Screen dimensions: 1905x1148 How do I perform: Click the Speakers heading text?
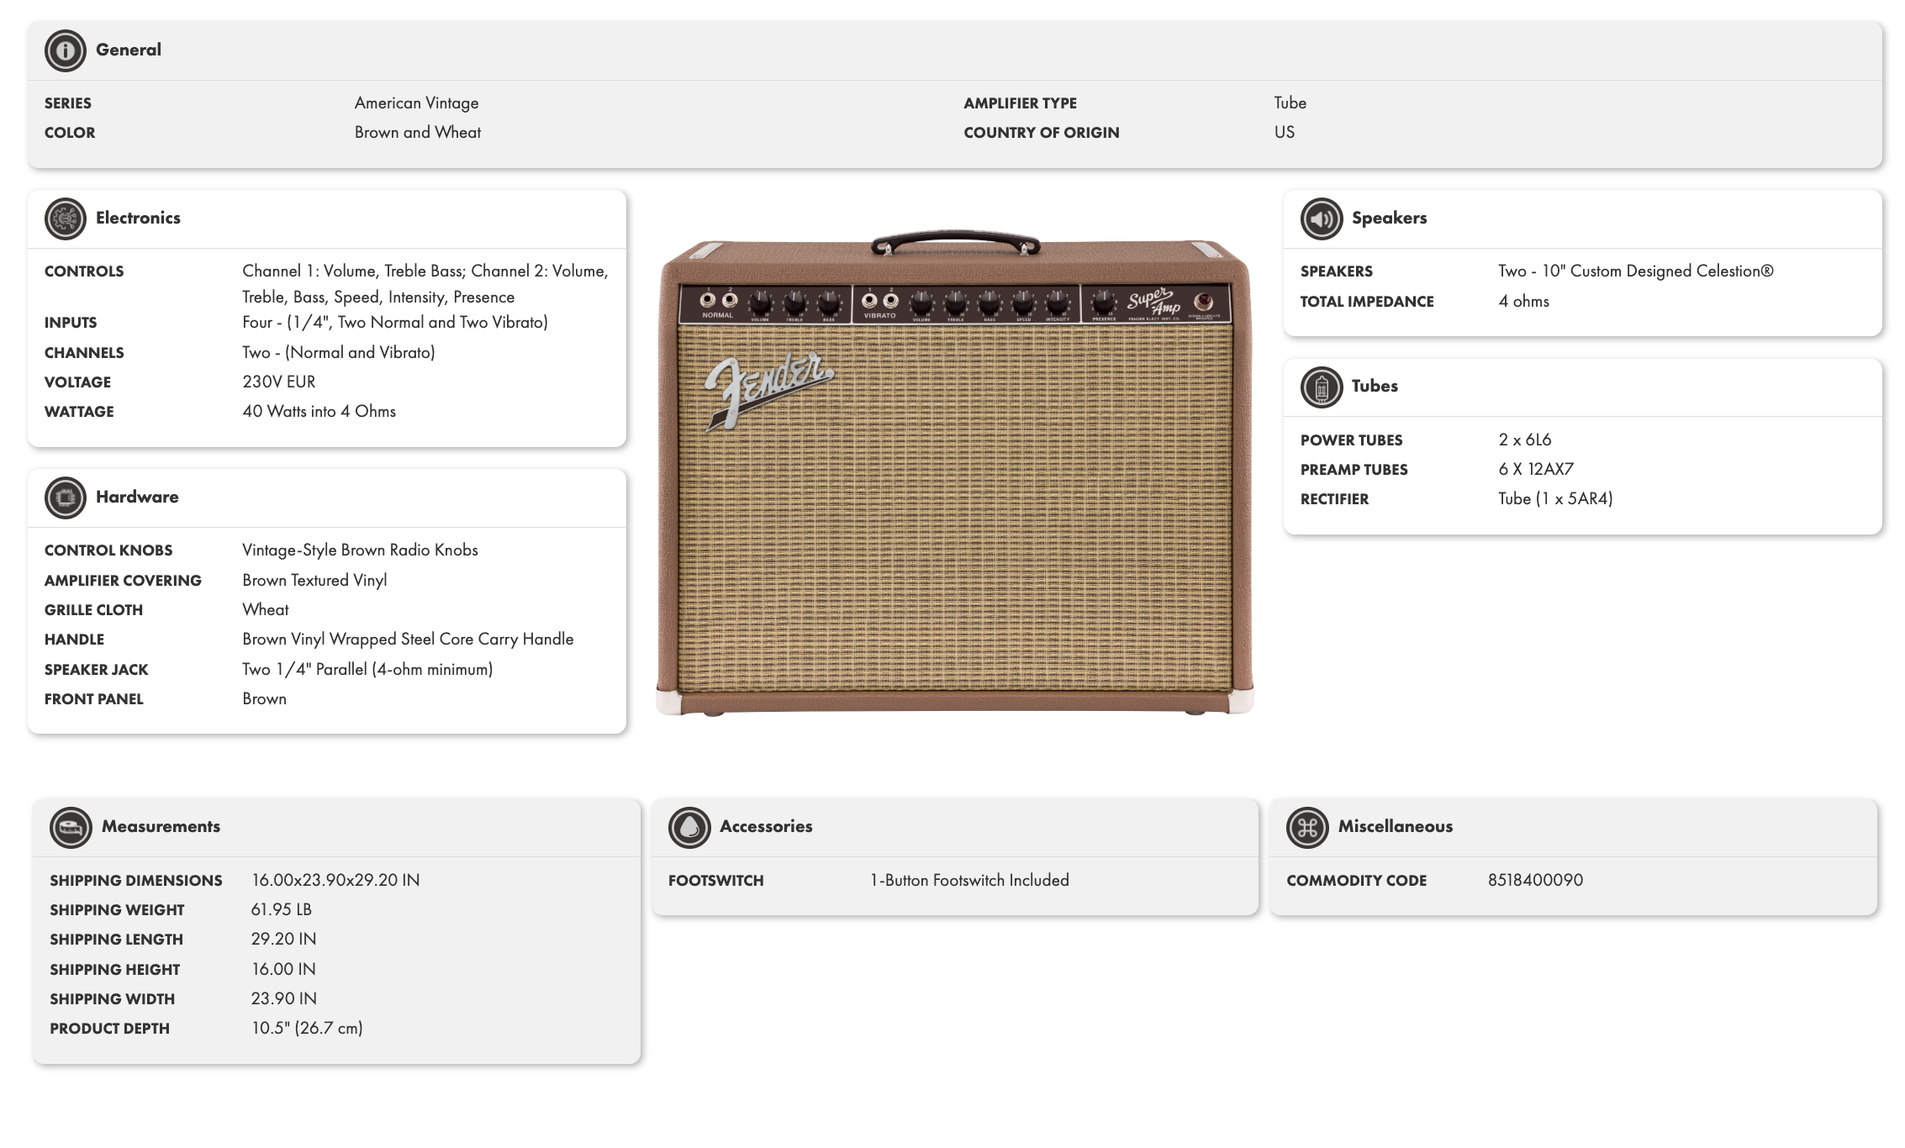tap(1389, 218)
